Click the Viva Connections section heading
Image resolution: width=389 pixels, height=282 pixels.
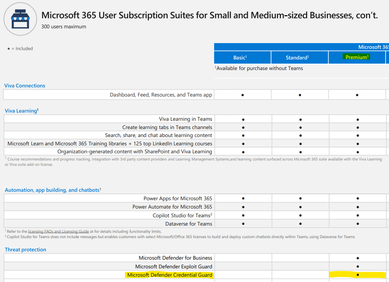[25, 86]
